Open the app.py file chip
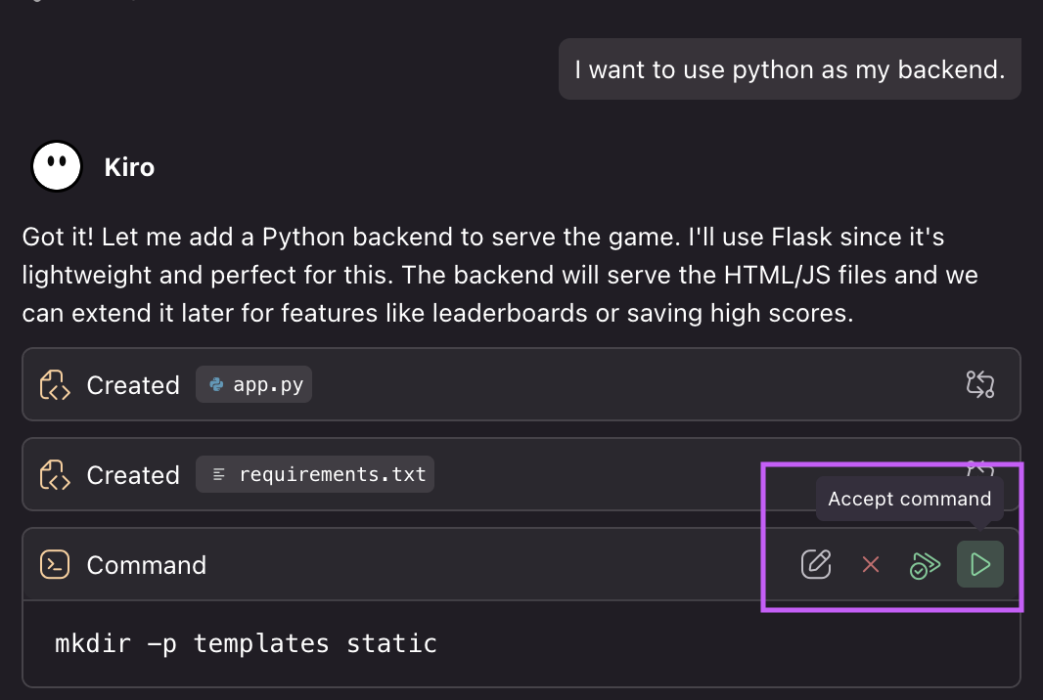 click(x=254, y=385)
